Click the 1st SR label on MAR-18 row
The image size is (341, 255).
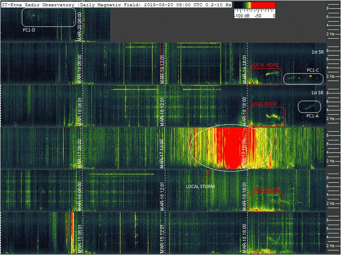(317, 93)
